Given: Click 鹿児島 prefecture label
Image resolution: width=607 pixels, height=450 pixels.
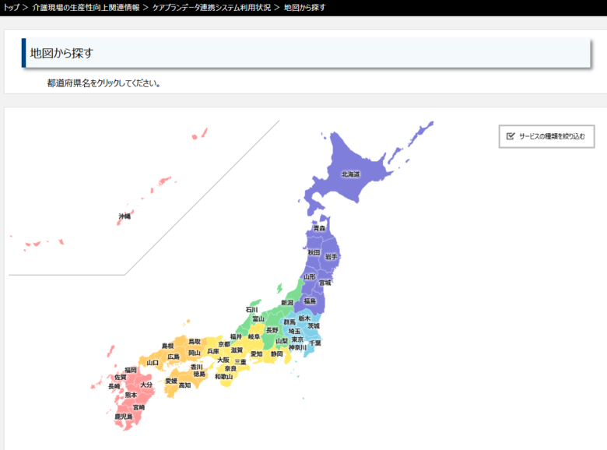Looking at the screenshot, I should click(123, 417).
